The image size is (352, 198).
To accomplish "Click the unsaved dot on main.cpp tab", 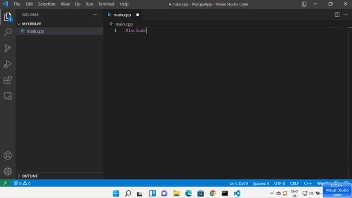I will tap(137, 15).
